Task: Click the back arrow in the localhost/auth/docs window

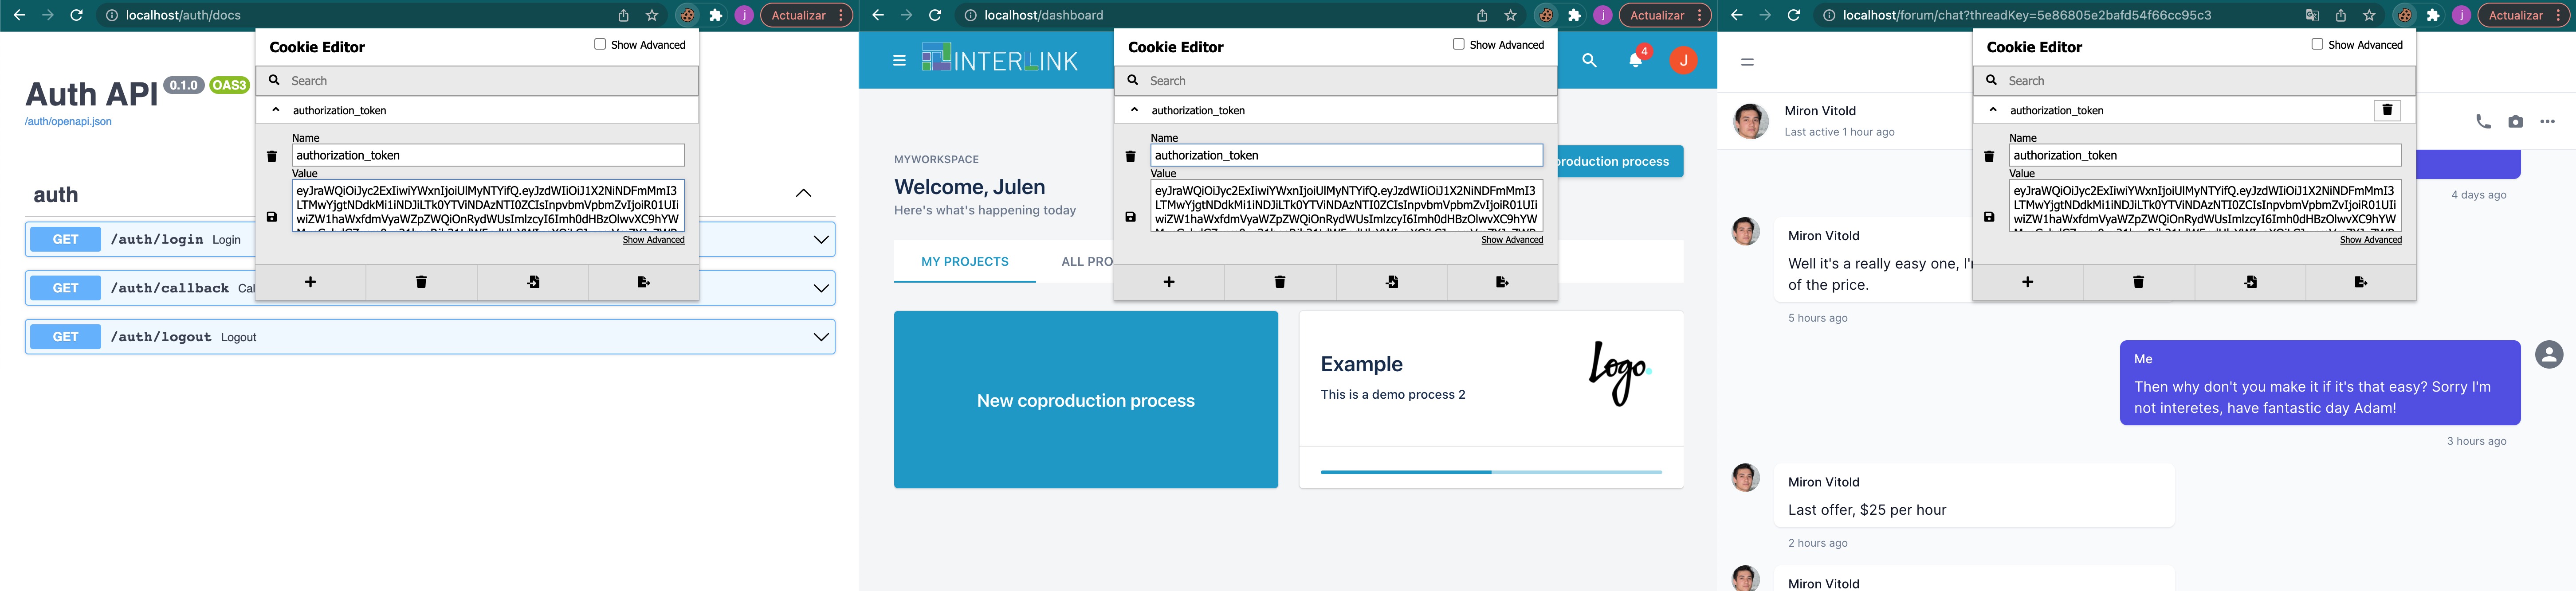Action: tap(19, 15)
